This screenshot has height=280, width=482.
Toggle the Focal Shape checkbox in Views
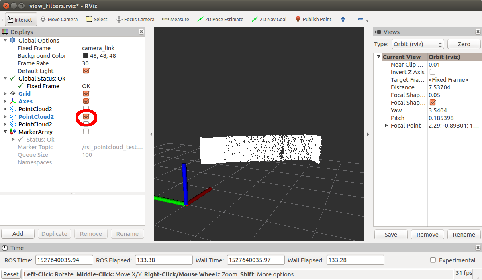[x=433, y=103]
